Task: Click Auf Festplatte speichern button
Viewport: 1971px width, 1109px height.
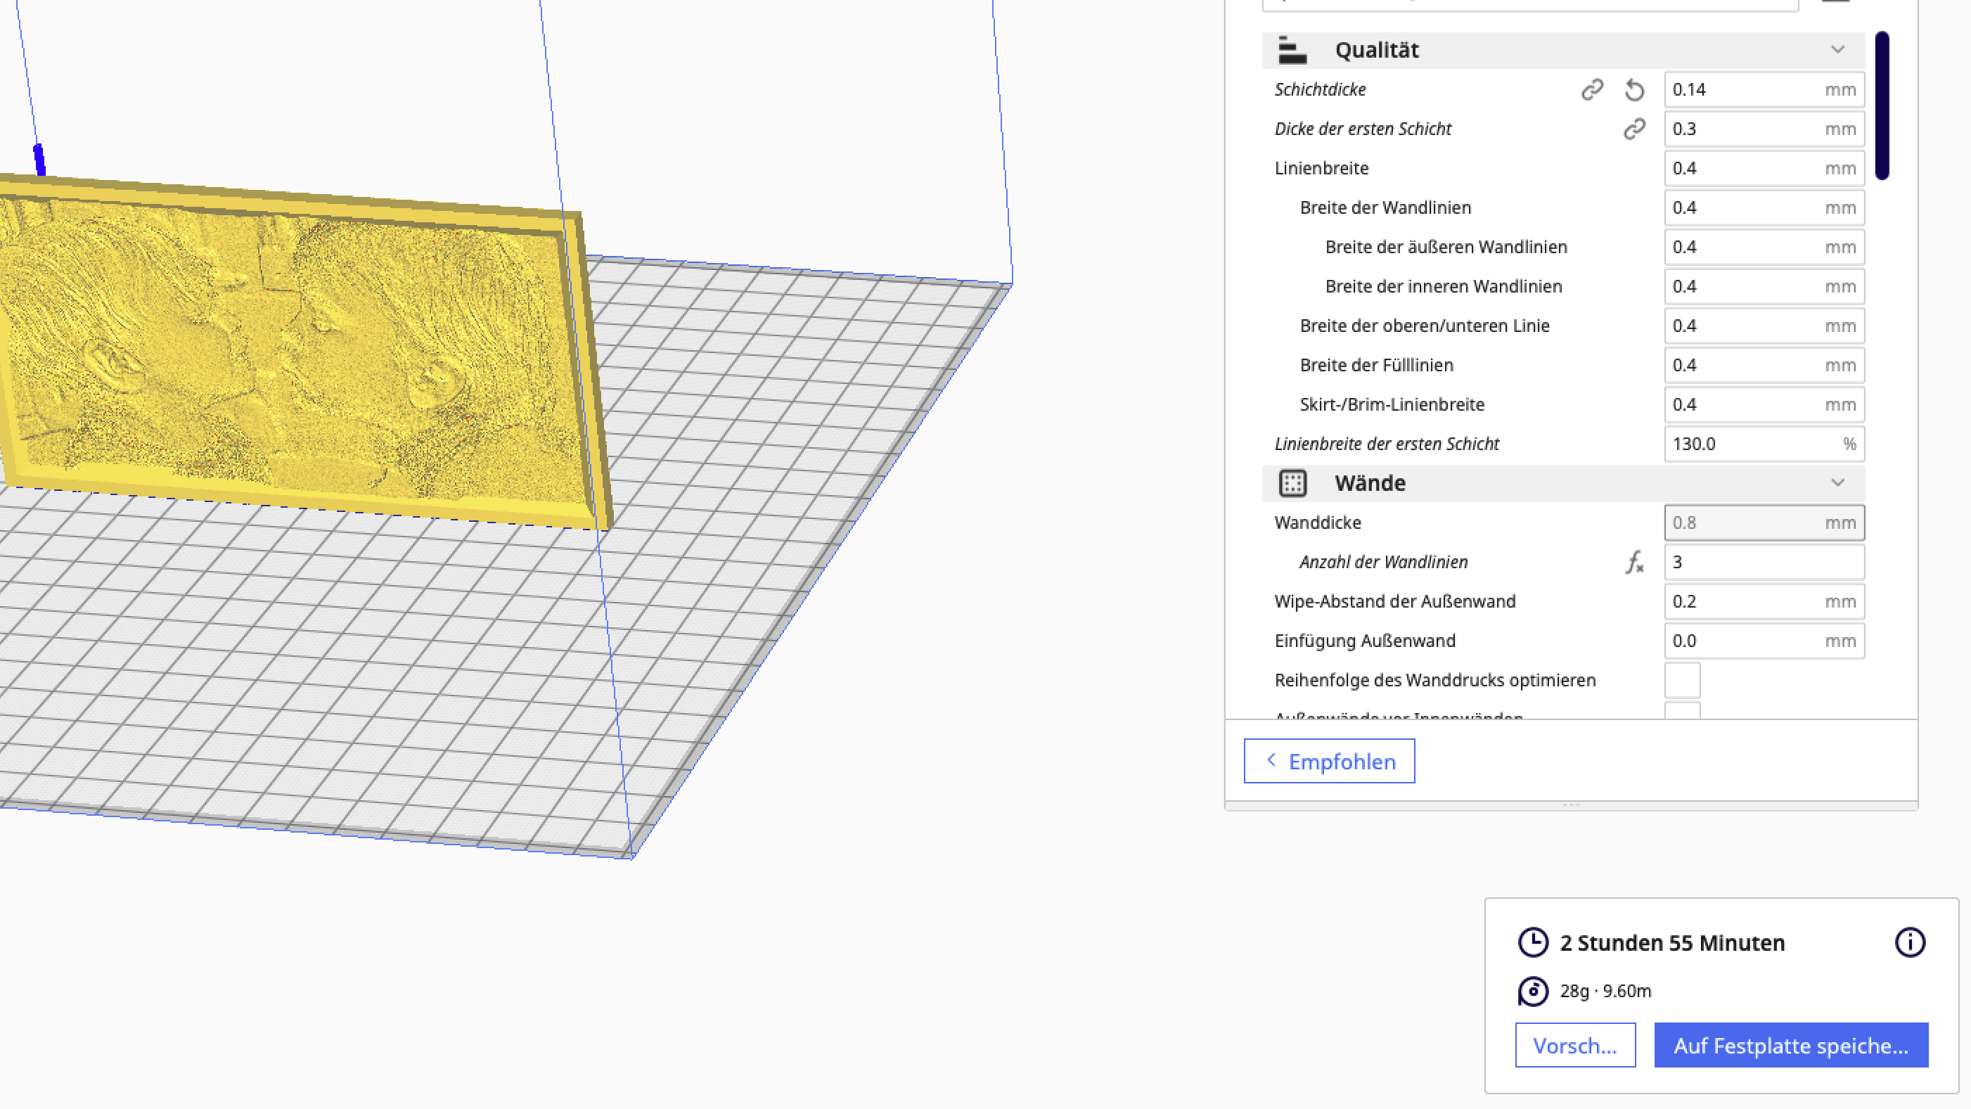Action: click(1790, 1045)
